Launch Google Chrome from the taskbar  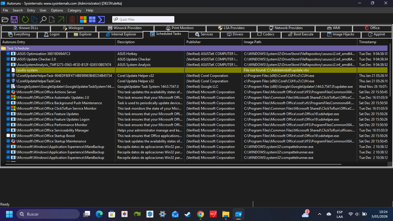click(201, 214)
